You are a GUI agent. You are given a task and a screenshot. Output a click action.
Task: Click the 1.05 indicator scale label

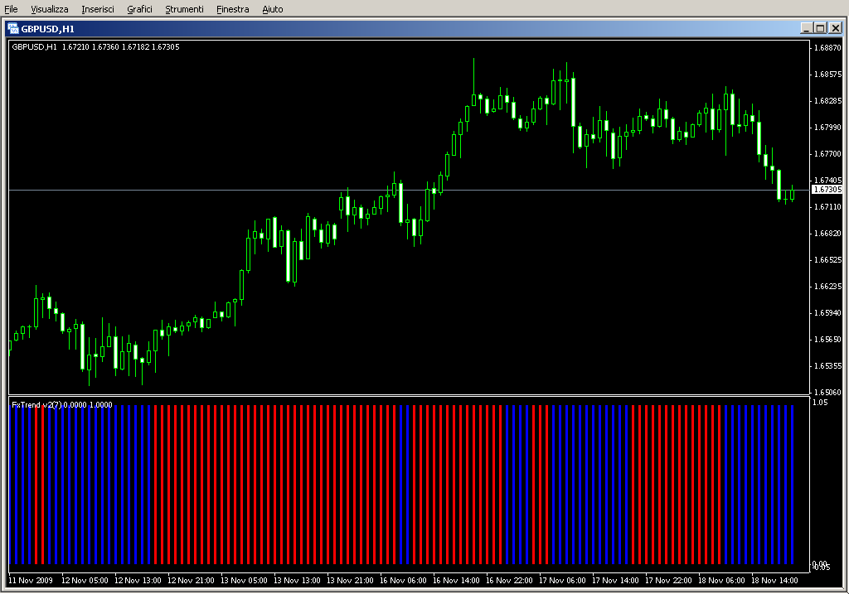pos(820,403)
